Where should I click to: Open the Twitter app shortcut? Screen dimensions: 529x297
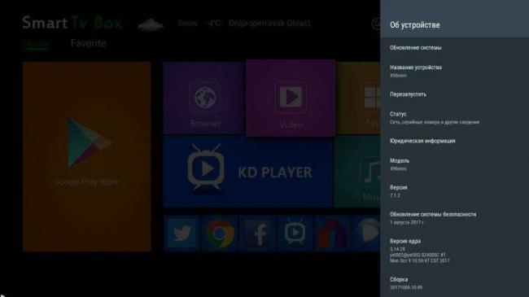181,234
